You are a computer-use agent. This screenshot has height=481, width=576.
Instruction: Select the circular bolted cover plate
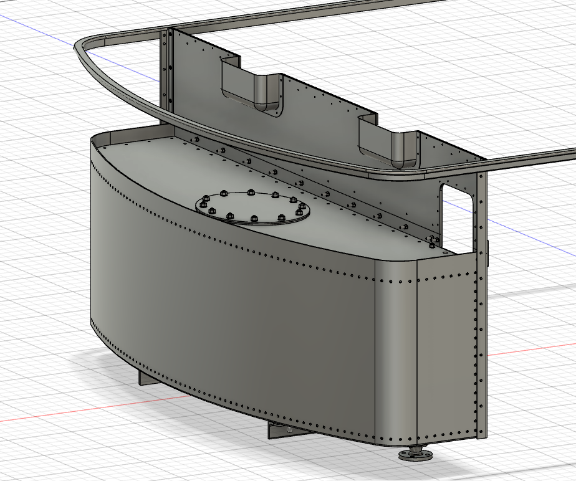252,208
